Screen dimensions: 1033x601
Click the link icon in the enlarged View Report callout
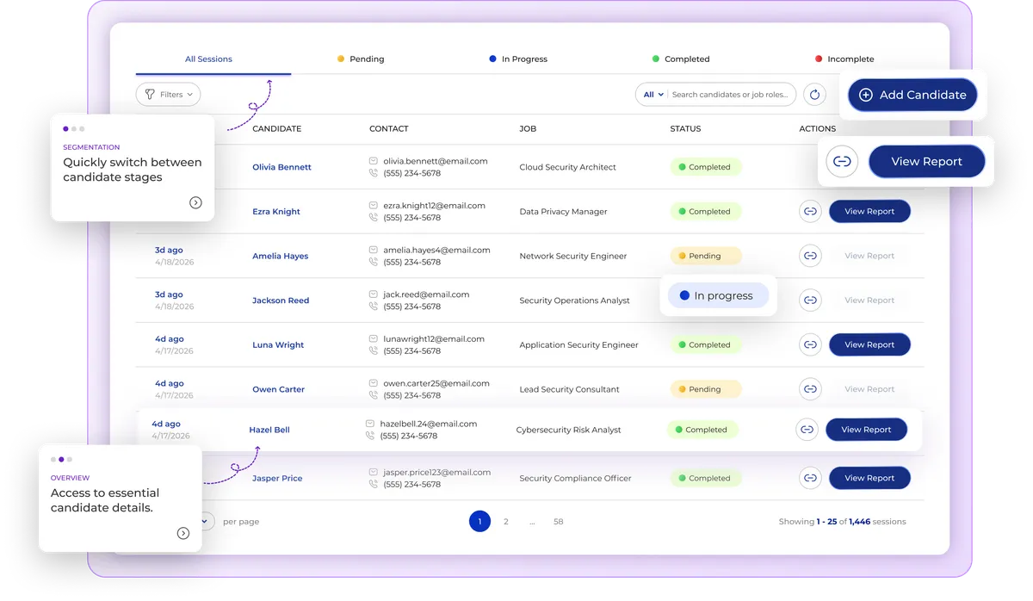tap(842, 161)
